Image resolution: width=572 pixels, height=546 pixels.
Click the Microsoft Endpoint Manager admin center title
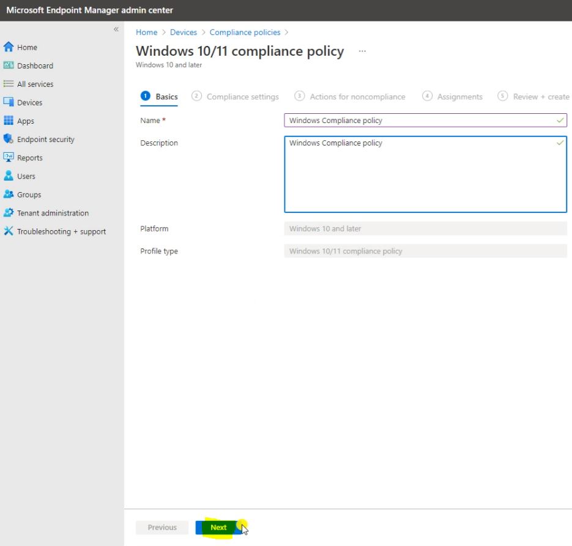coord(90,10)
